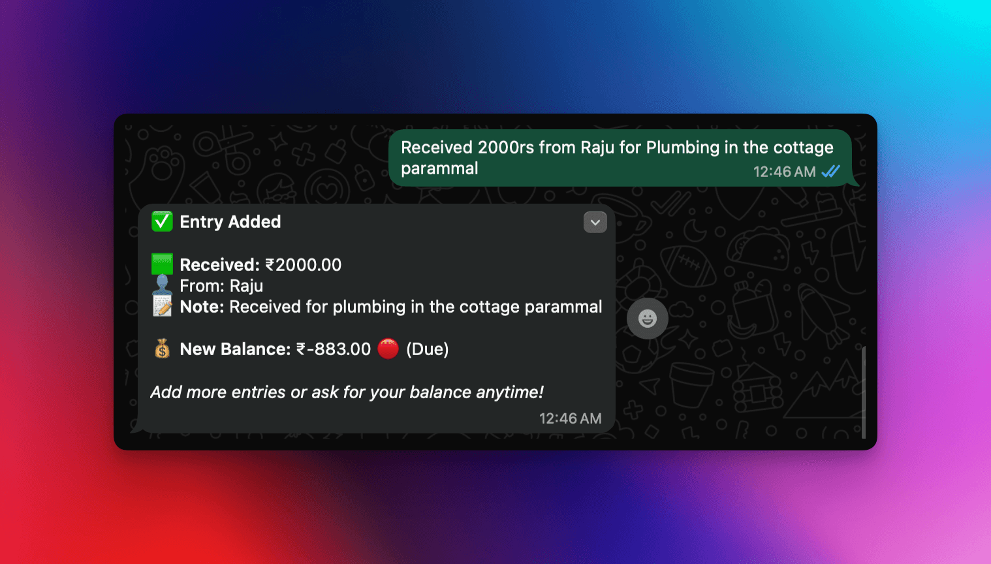Click the "From: Raju" line
Screen dimensions: 991x564
click(221, 286)
